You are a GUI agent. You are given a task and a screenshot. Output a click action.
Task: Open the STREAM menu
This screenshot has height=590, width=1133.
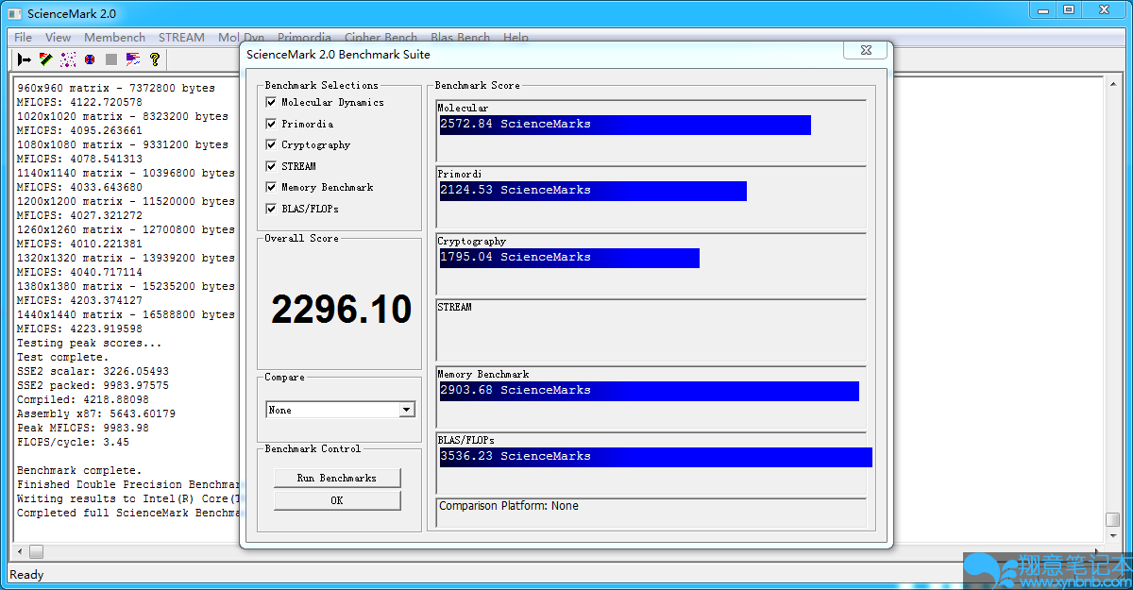click(x=181, y=38)
